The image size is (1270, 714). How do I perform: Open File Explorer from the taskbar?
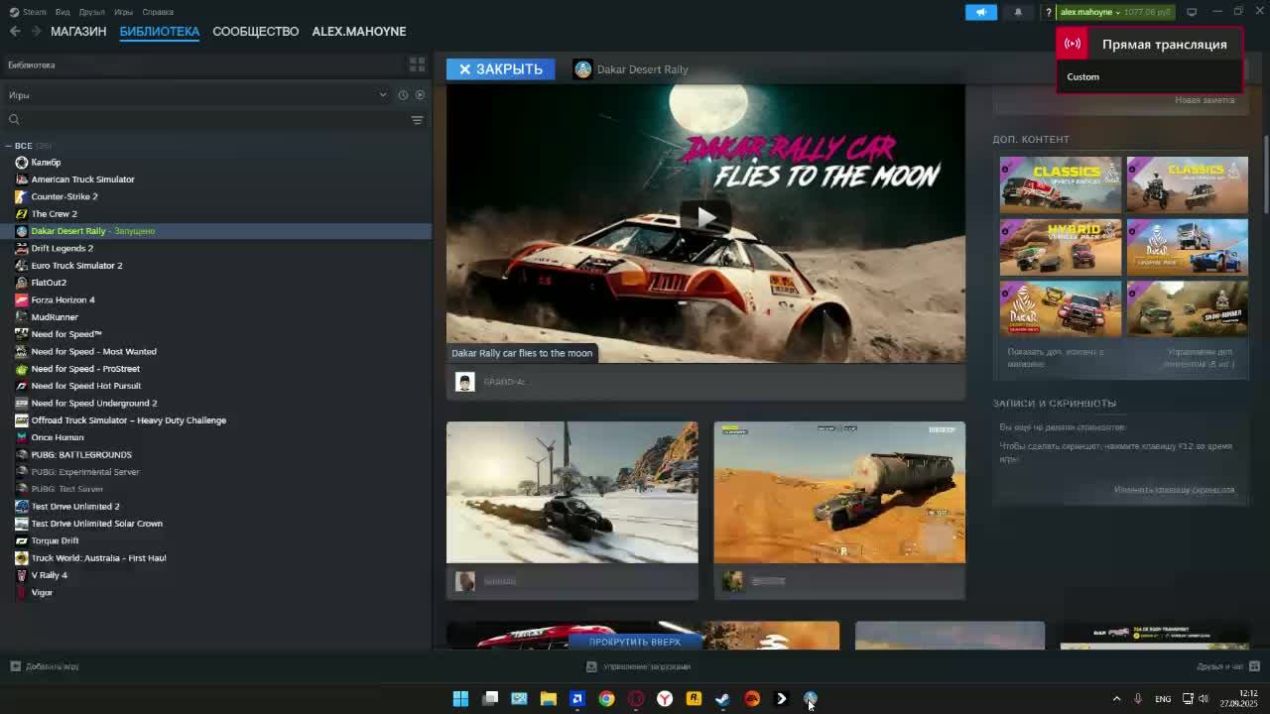[548, 699]
